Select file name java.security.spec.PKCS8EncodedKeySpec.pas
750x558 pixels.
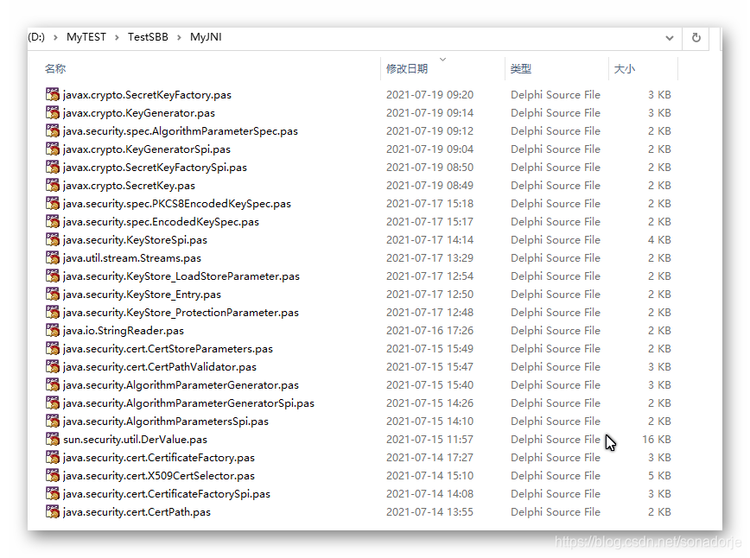(176, 204)
